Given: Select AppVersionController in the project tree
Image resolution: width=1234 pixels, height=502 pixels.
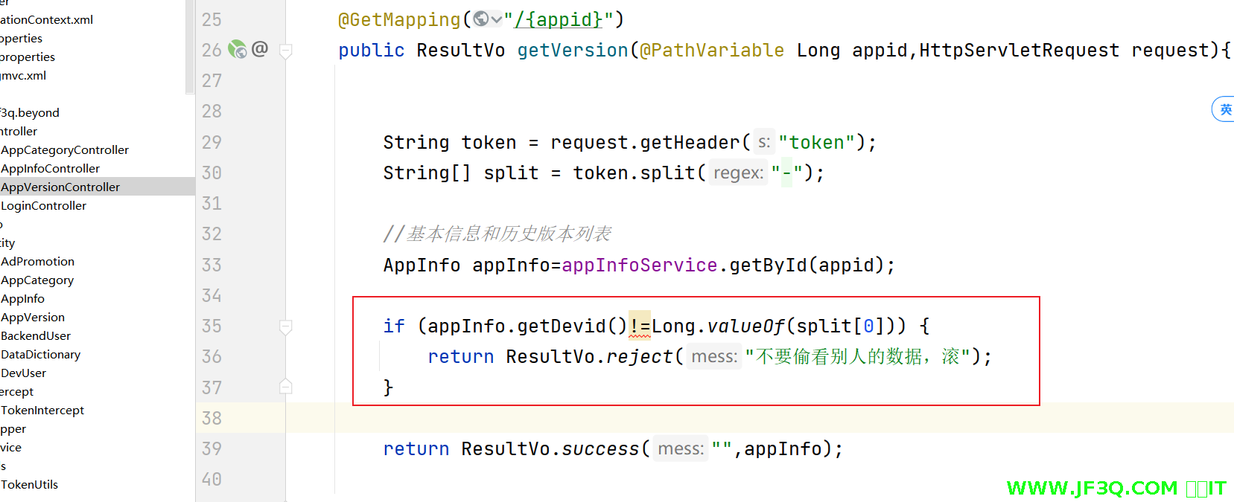Looking at the screenshot, I should tap(60, 187).
